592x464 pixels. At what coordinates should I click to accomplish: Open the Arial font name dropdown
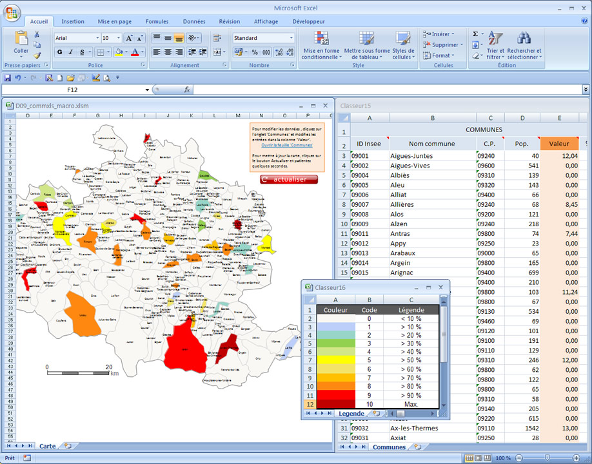[x=97, y=38]
